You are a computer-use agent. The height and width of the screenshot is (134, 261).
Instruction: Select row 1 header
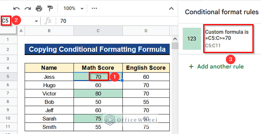pyautogui.click(x=8, y=40)
